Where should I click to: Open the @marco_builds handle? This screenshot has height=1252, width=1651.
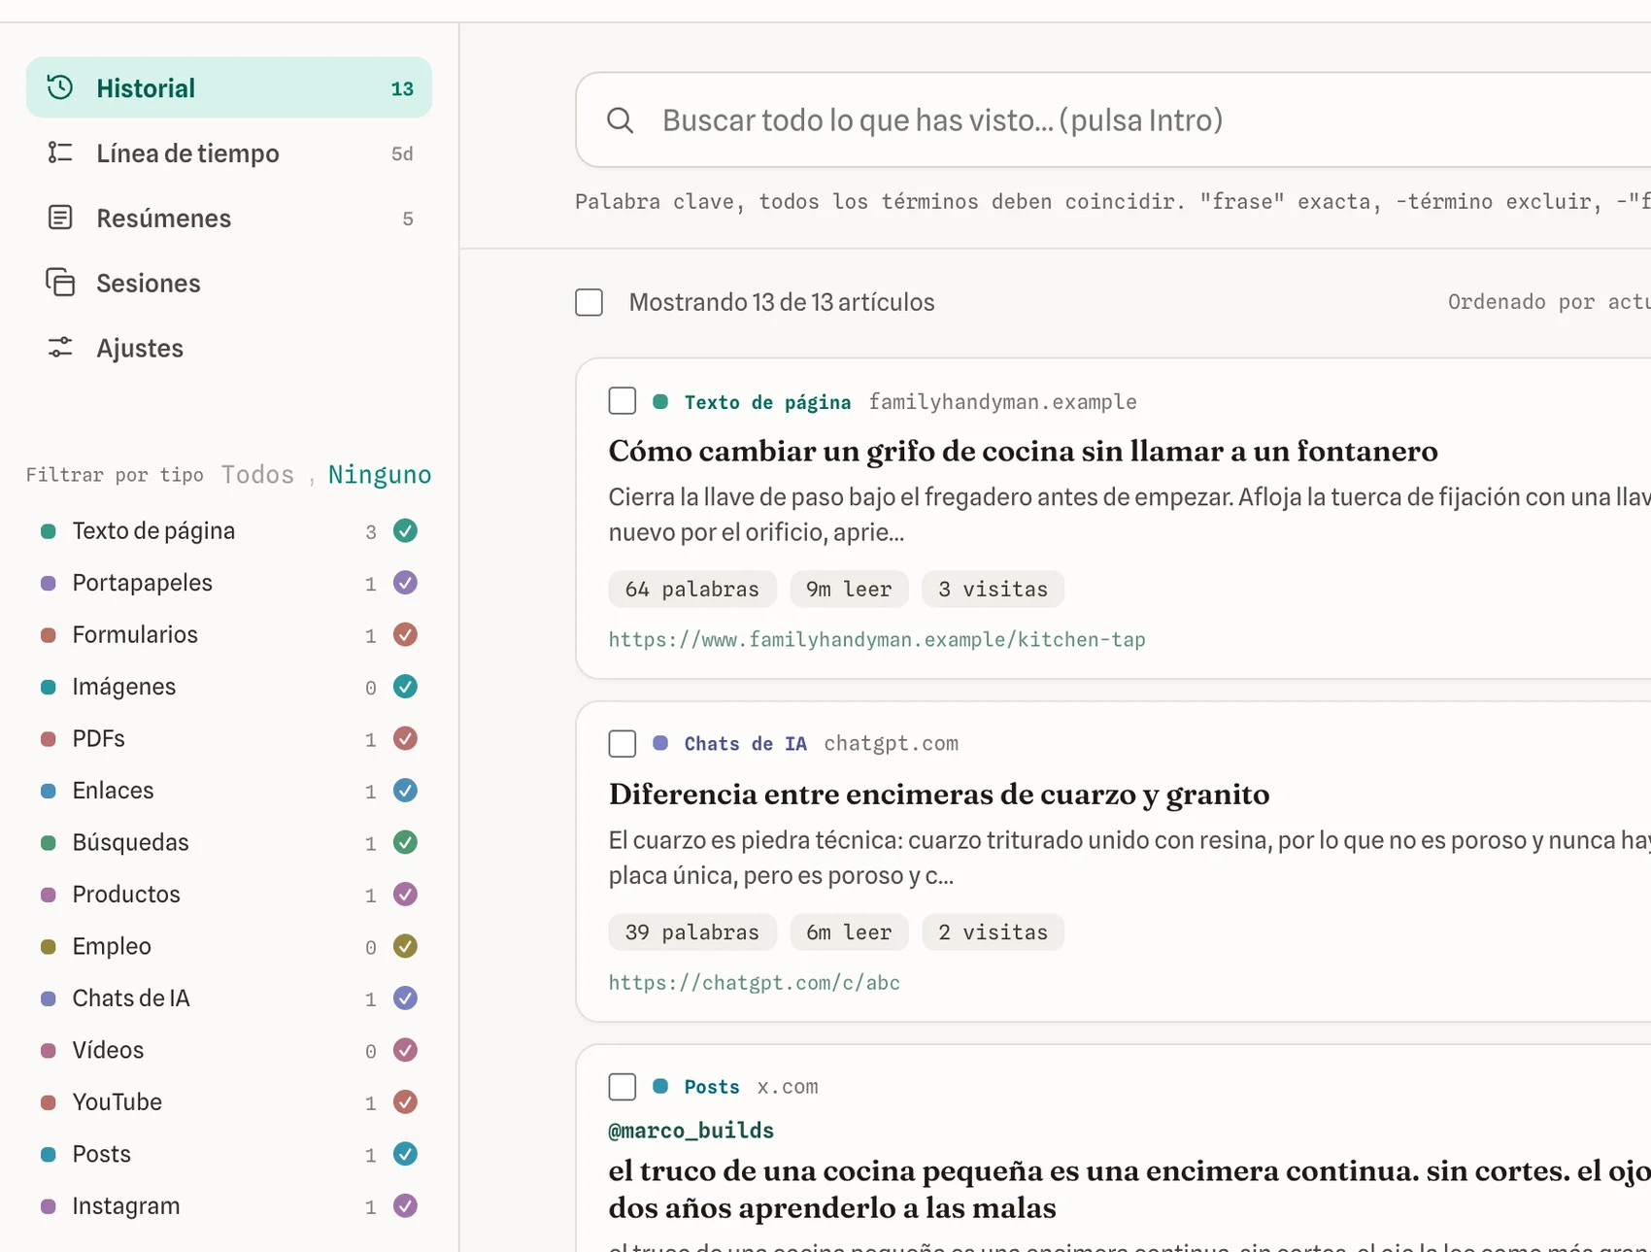(691, 1131)
